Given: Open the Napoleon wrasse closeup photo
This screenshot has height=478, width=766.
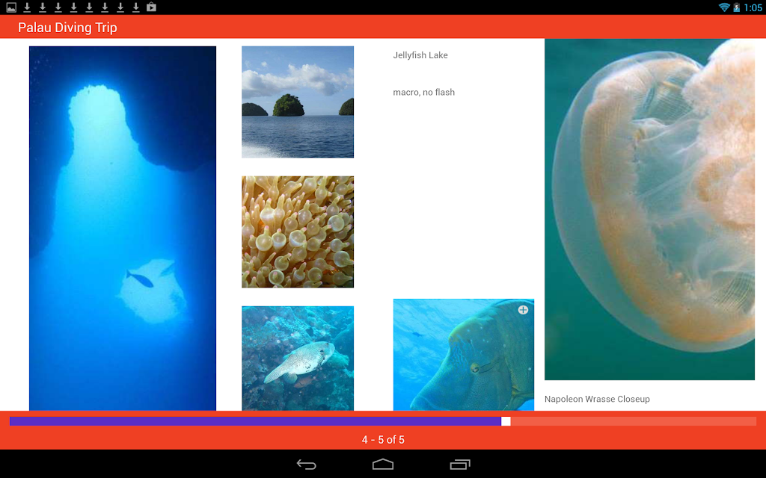Looking at the screenshot, I should [x=464, y=355].
